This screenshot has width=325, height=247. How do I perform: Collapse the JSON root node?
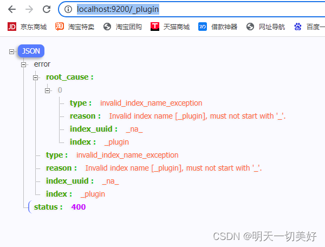pos(11,51)
